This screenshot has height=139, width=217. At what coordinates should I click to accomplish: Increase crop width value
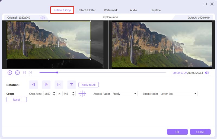pos(54,92)
